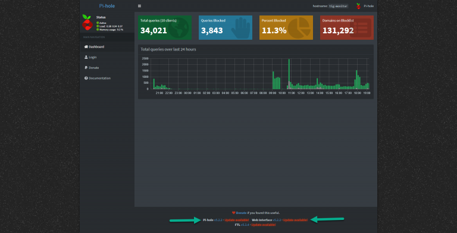
Task: Click the Percent Blocked orange box
Action: (x=286, y=28)
